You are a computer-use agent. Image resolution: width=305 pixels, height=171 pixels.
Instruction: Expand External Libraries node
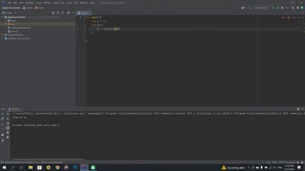click(x=2, y=35)
